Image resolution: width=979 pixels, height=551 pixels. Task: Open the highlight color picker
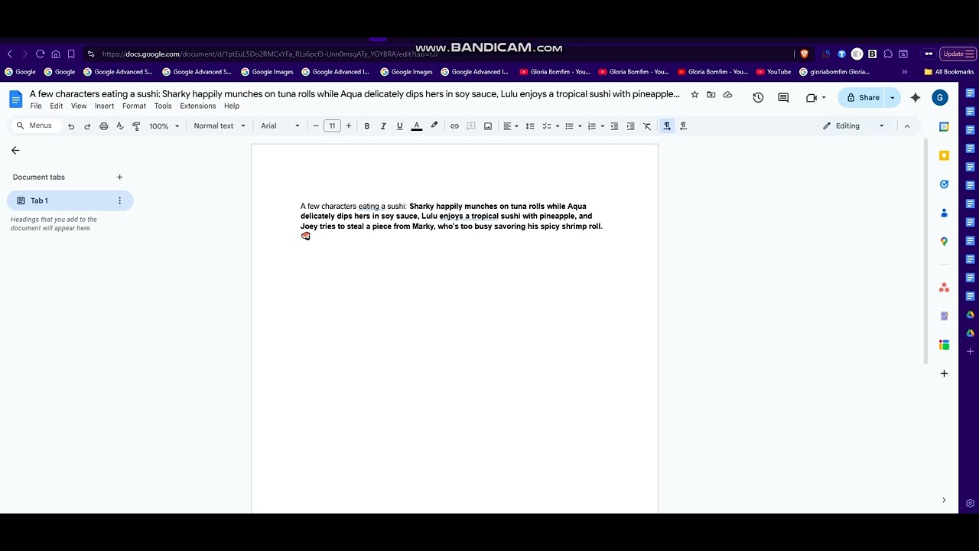tap(434, 126)
